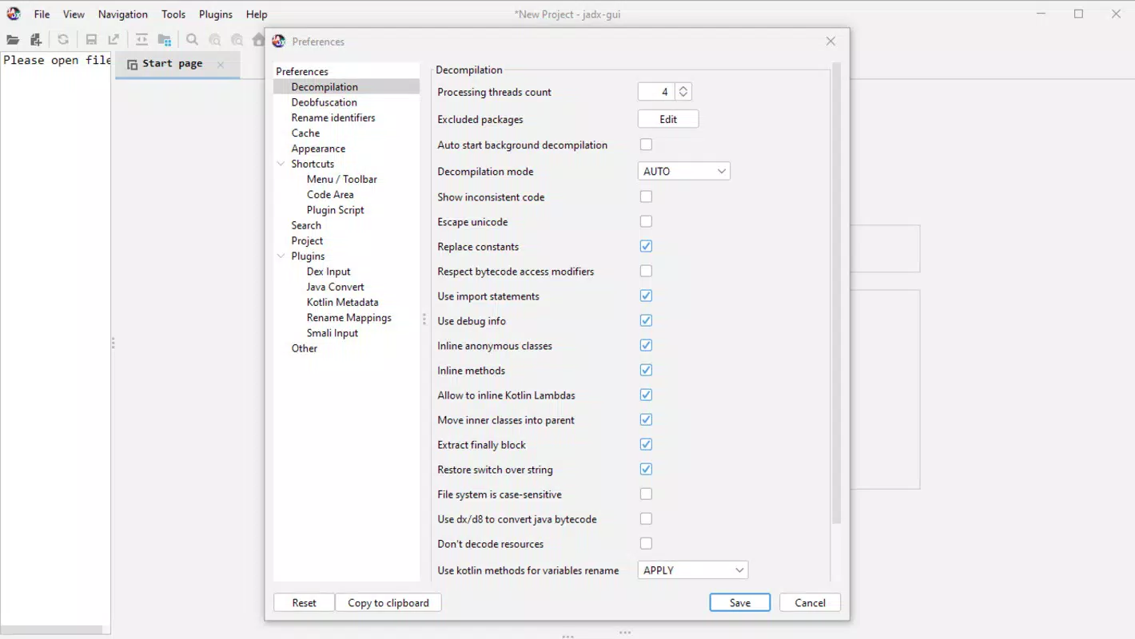Click the jadx logo in Preferences title bar
The width and height of the screenshot is (1135, 639).
[x=279, y=42]
